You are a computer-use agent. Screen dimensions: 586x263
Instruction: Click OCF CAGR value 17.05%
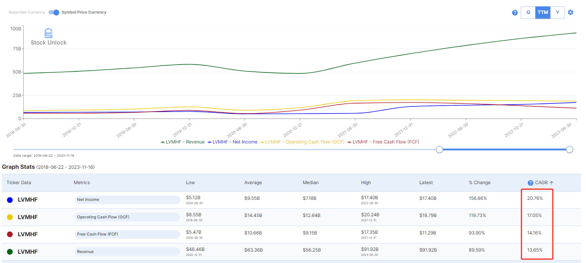click(x=534, y=216)
